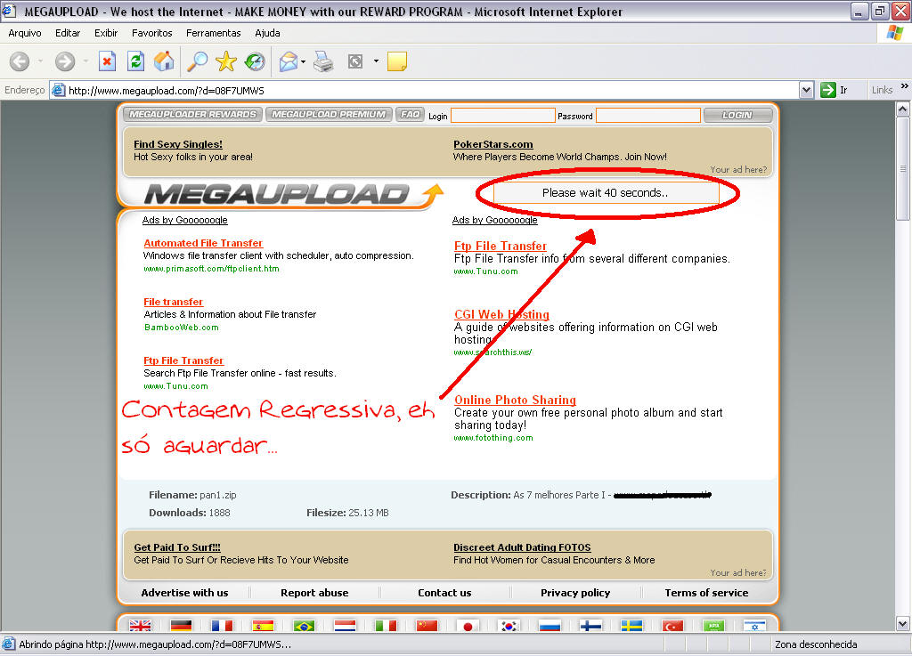Select the French flag language
The width and height of the screenshot is (912, 656).
(222, 626)
